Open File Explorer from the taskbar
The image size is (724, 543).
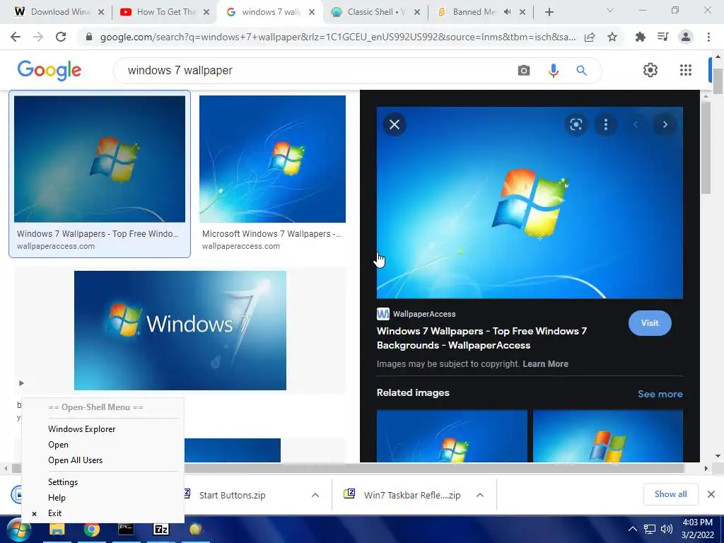pyautogui.click(x=57, y=529)
